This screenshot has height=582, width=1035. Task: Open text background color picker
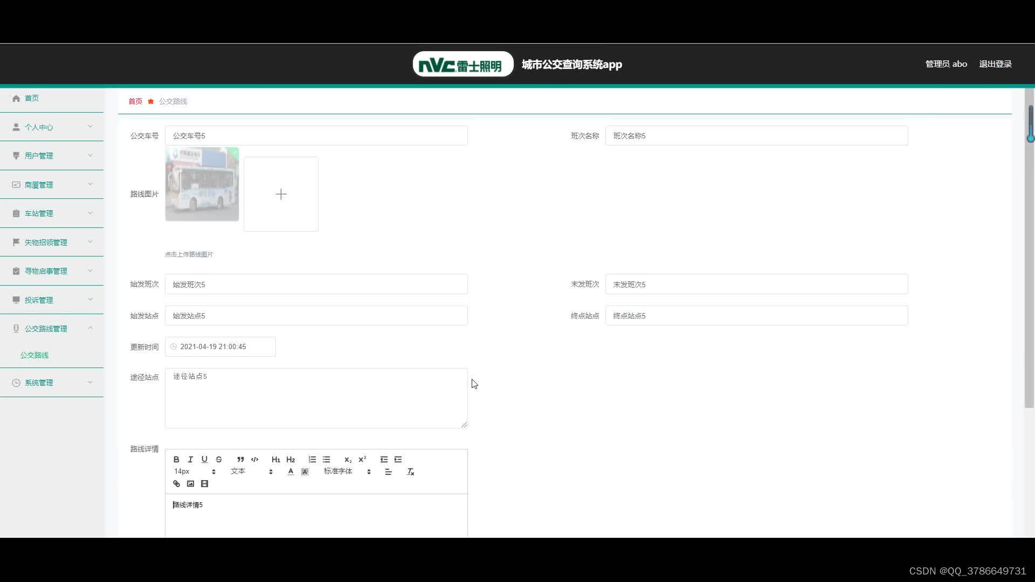(305, 472)
